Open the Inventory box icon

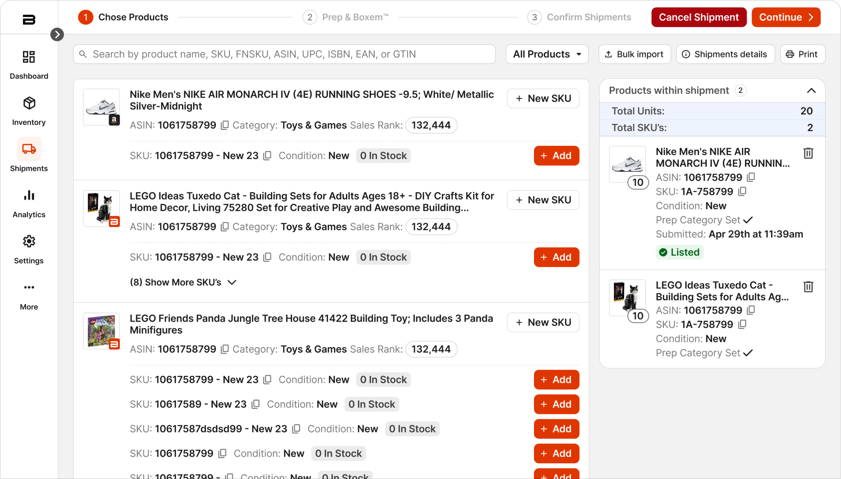click(29, 103)
